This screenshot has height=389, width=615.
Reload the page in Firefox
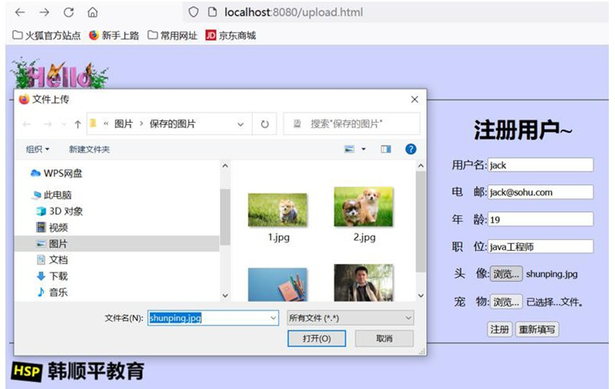click(x=69, y=12)
